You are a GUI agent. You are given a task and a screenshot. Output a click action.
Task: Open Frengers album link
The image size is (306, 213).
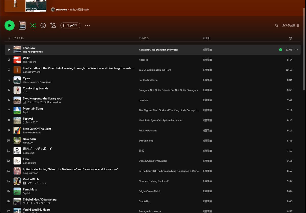point(168,90)
